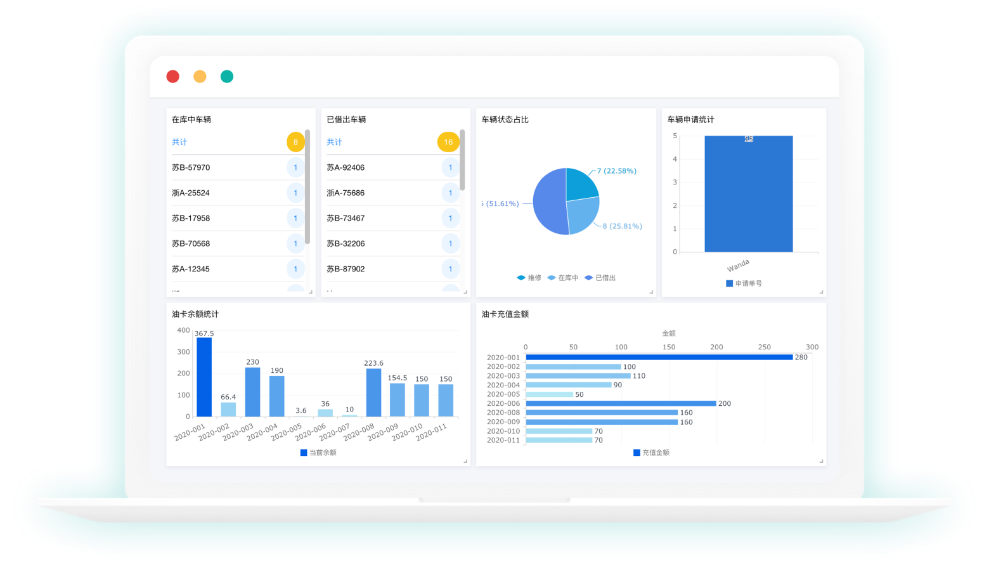This screenshot has width=989, height=563.
Task: Click the 已借出 pie slice at 51.61%
Action: 549,204
